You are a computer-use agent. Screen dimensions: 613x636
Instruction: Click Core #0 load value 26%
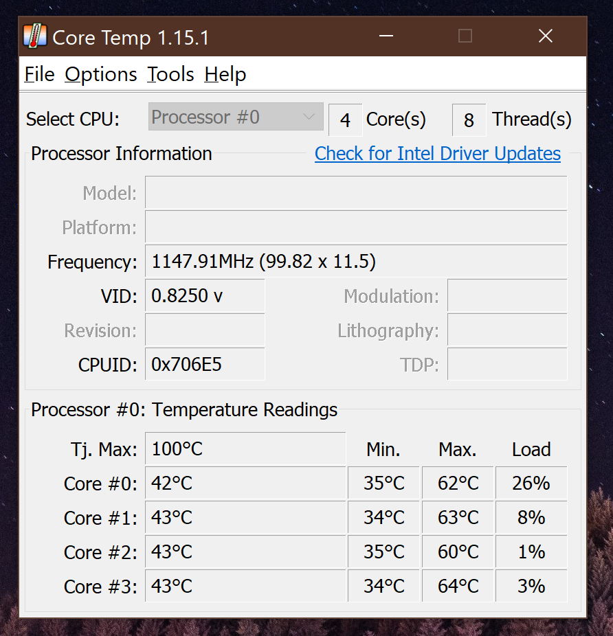pos(531,483)
